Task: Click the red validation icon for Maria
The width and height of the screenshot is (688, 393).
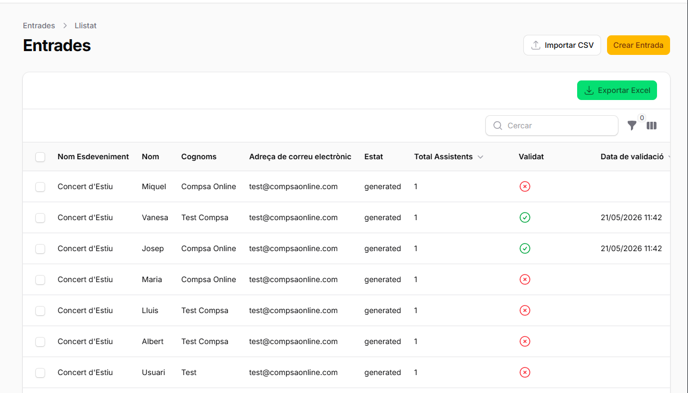Action: pyautogui.click(x=524, y=279)
